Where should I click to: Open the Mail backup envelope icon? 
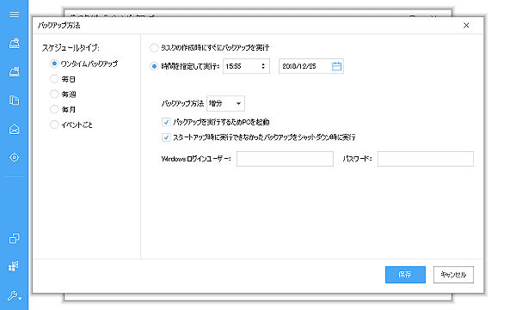(14, 129)
